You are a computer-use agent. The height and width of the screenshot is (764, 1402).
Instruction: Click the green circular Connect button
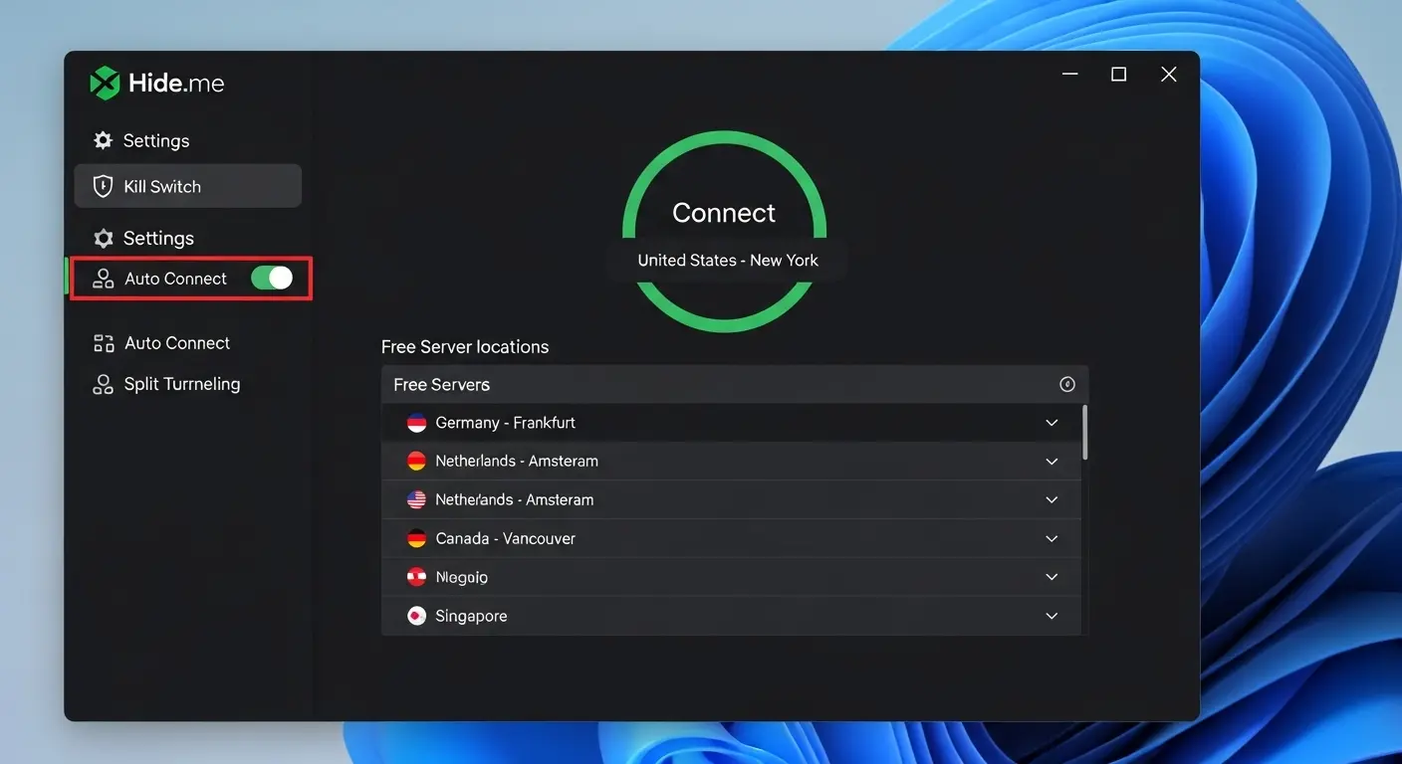click(724, 231)
